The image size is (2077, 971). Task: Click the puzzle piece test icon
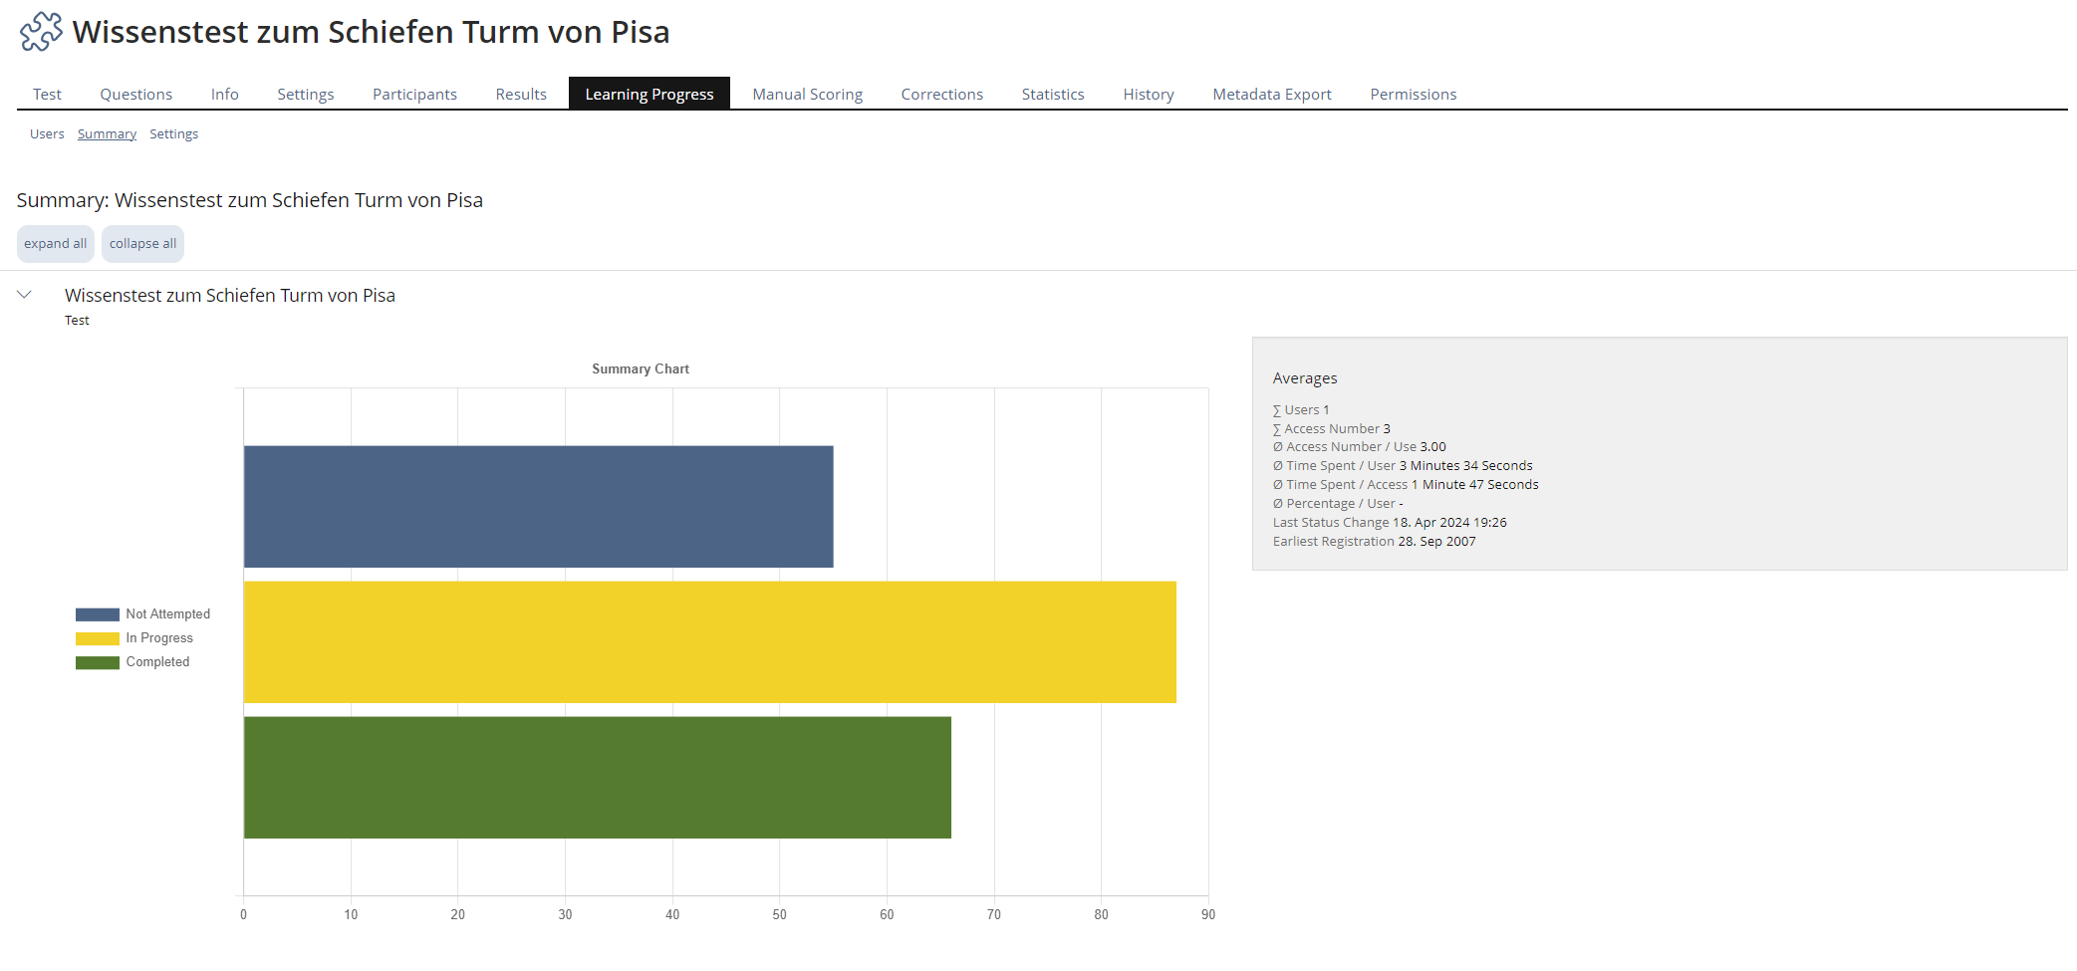point(41,32)
